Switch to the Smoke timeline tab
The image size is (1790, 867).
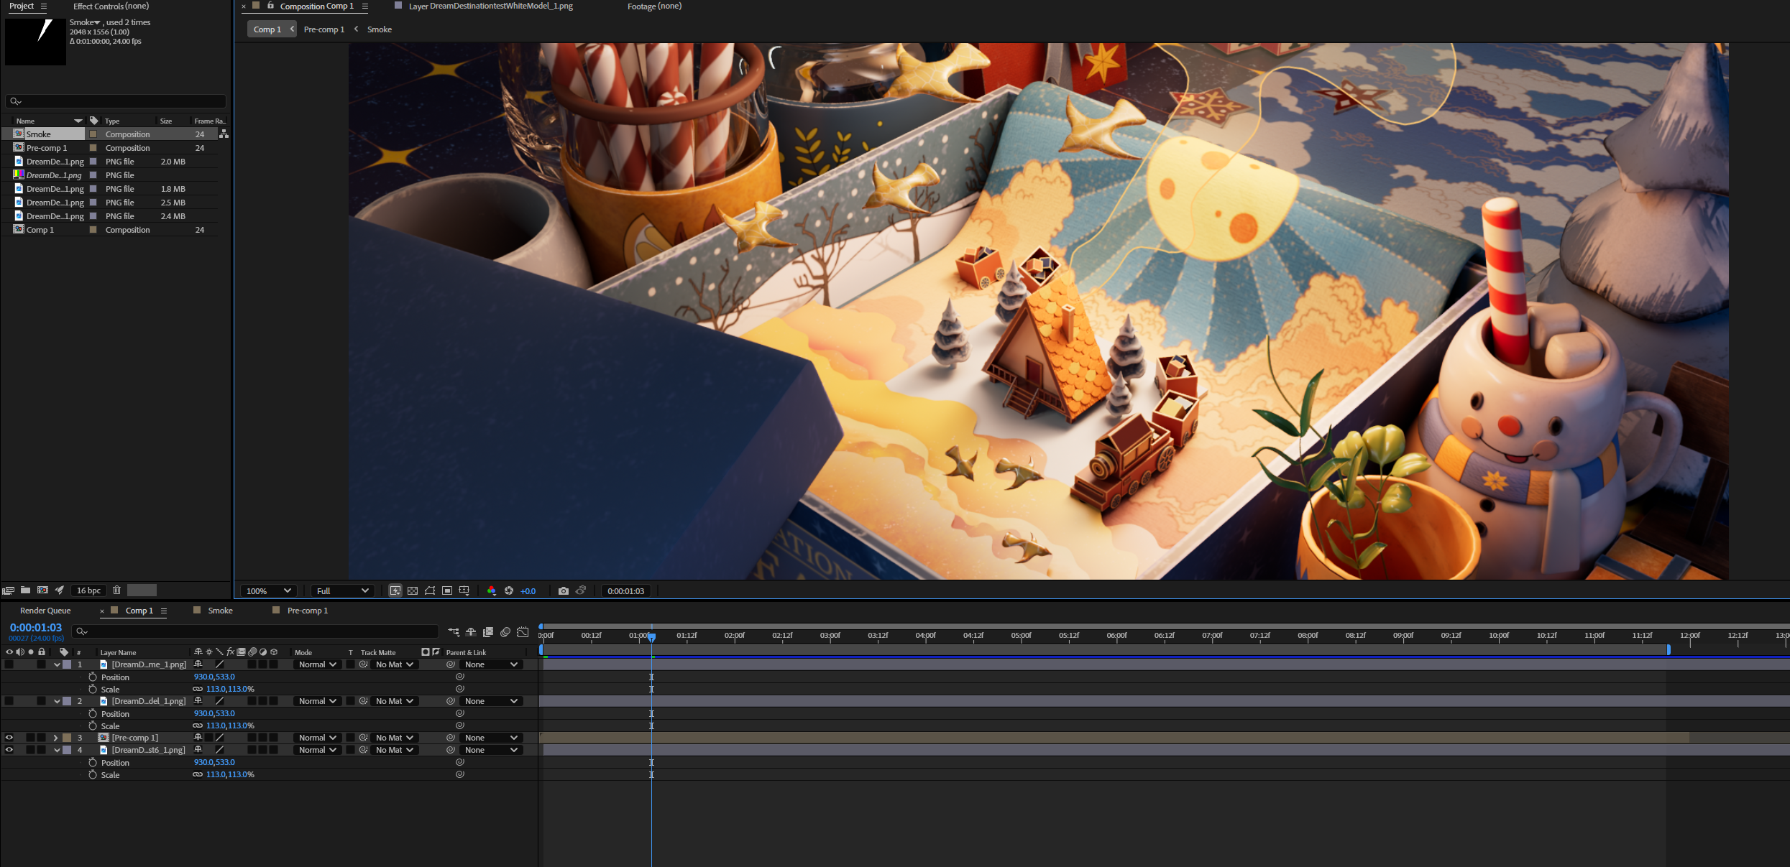click(220, 611)
